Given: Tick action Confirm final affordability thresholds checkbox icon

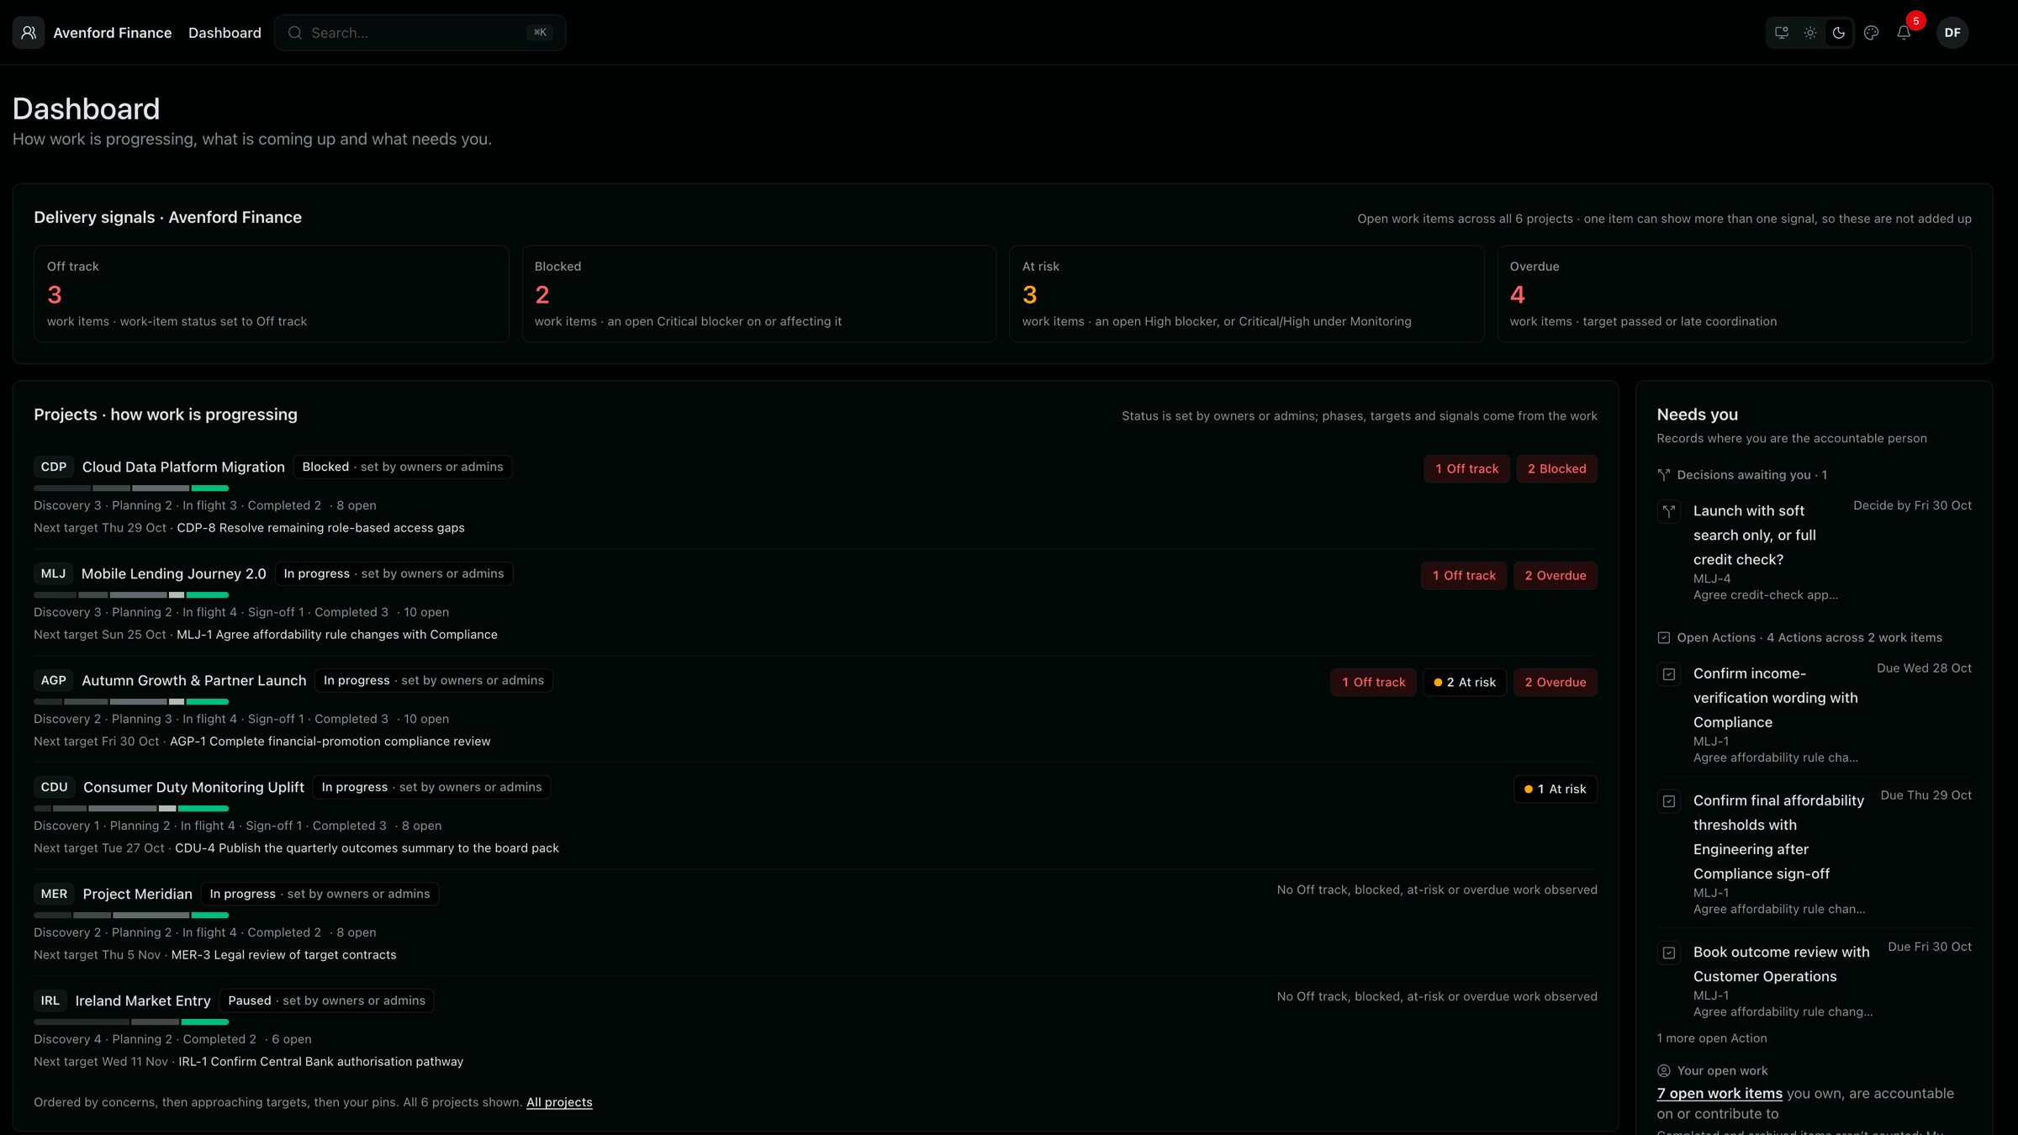Looking at the screenshot, I should pyautogui.click(x=1669, y=801).
